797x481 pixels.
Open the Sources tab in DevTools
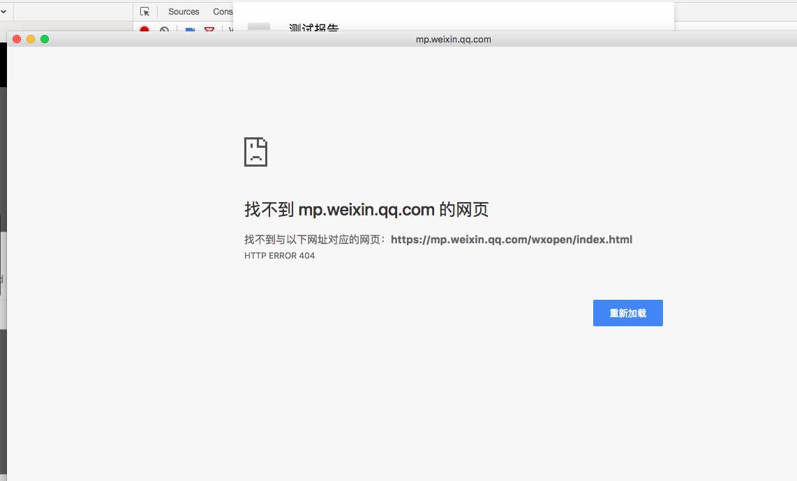tap(184, 11)
